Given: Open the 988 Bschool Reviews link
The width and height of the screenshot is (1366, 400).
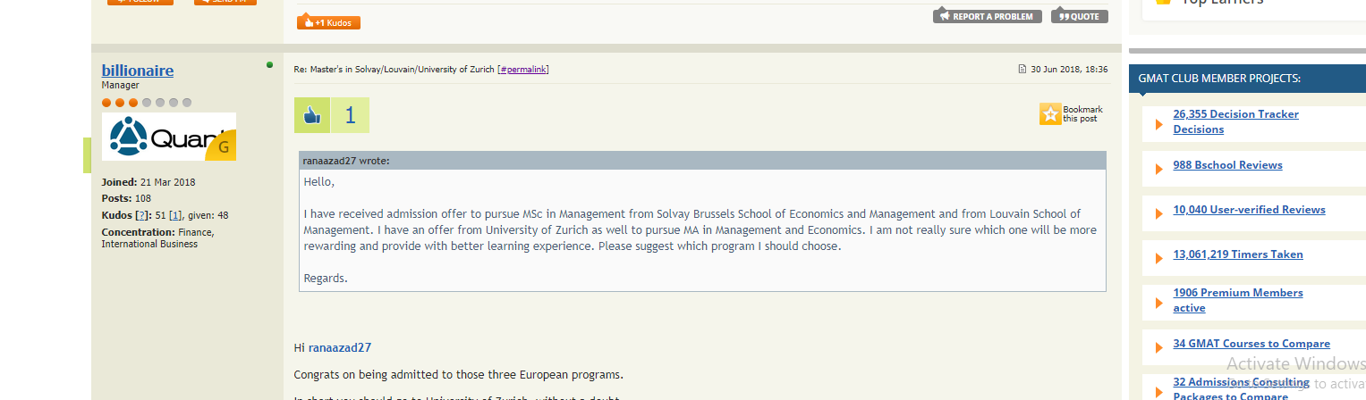Looking at the screenshot, I should coord(1227,165).
